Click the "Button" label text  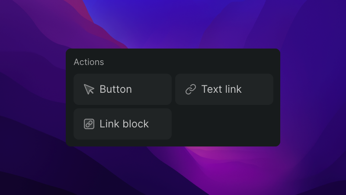coord(115,89)
